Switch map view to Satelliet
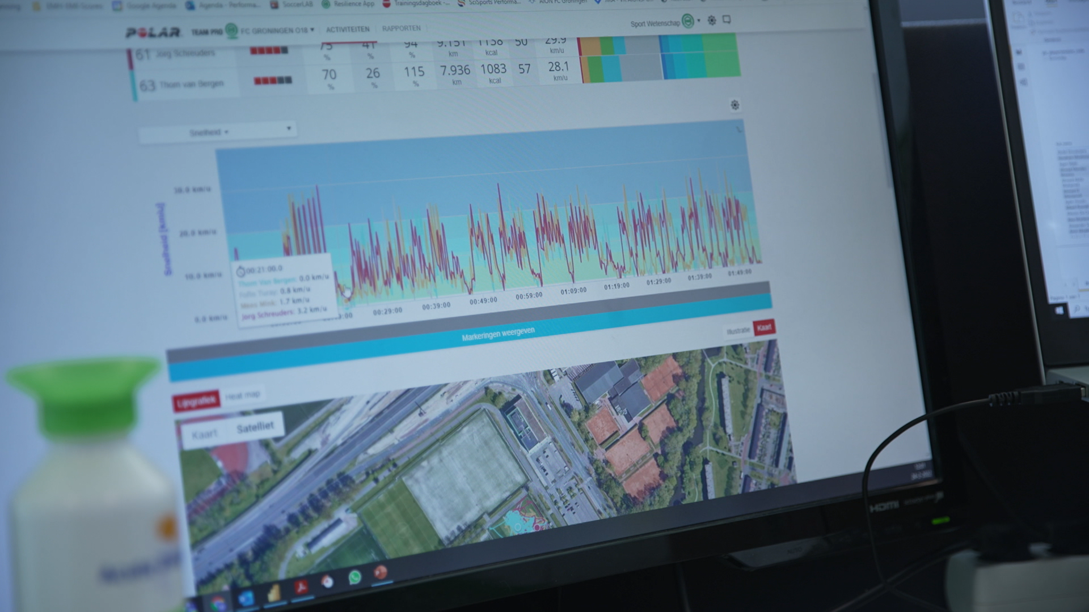This screenshot has width=1089, height=612. point(255,427)
